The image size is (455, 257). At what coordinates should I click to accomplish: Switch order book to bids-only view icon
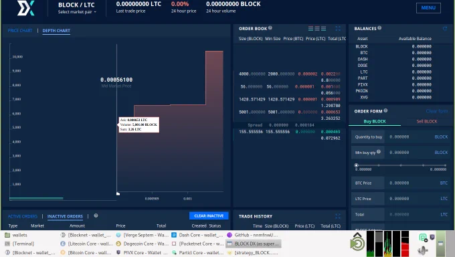(x=324, y=28)
